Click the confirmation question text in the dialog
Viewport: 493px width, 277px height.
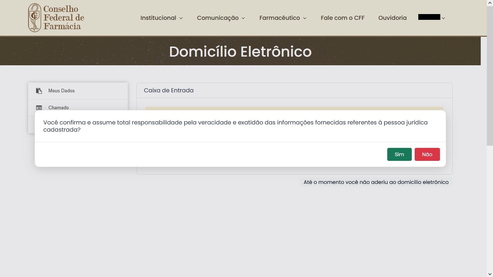click(x=235, y=126)
